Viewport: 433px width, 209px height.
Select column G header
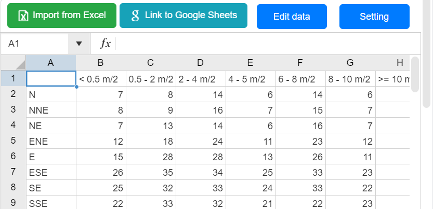350,63
